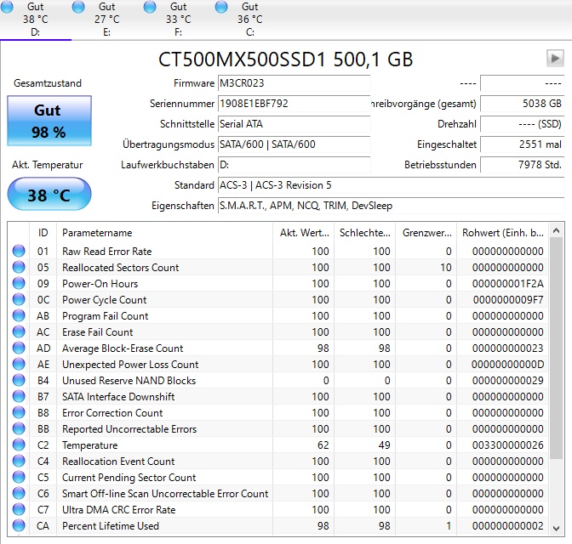Click the Eingeschaltet value 2551 mal
This screenshot has height=544, width=572.
point(523,144)
